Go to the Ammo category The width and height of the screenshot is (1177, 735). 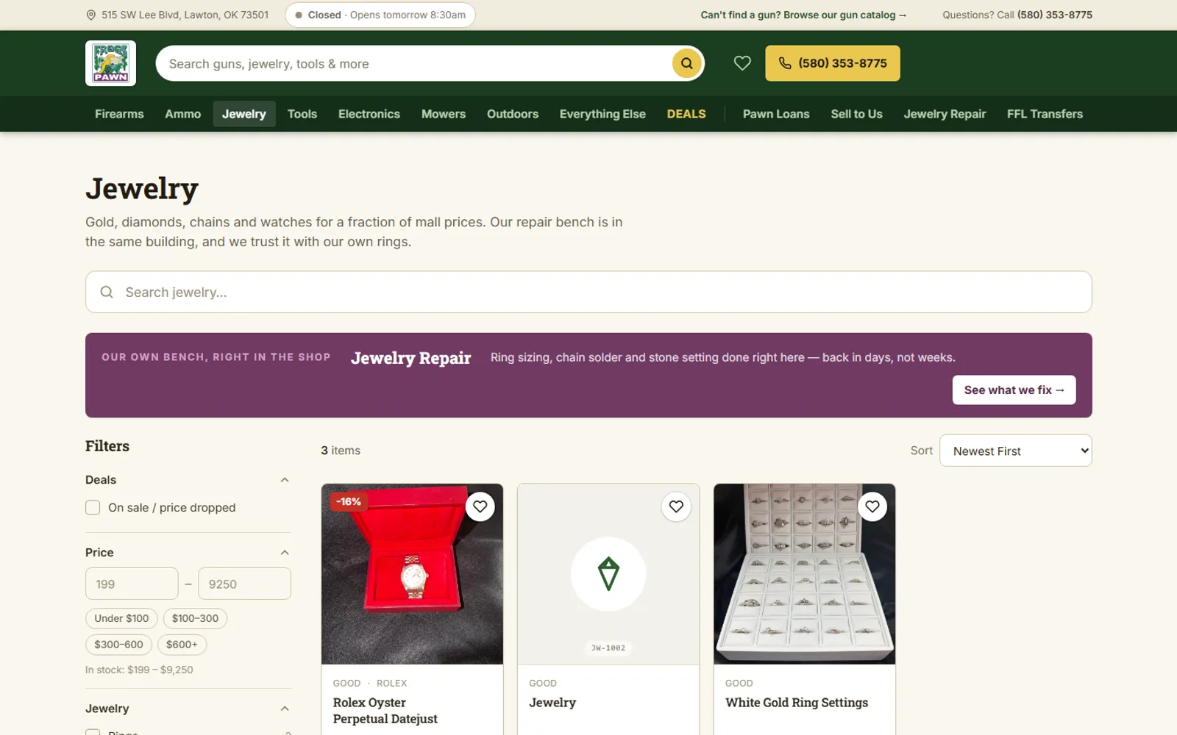point(182,114)
